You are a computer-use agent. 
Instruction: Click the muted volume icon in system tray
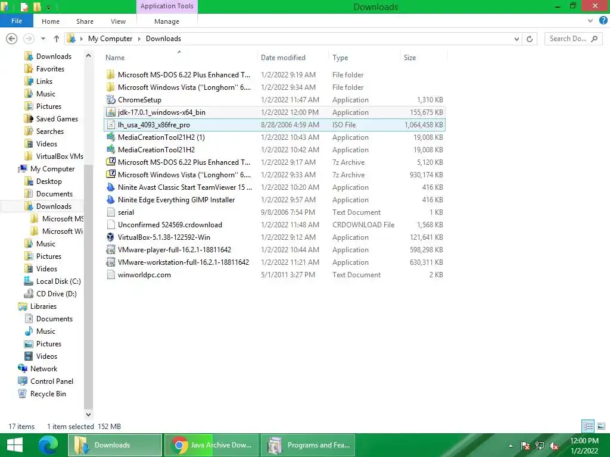tap(554, 446)
